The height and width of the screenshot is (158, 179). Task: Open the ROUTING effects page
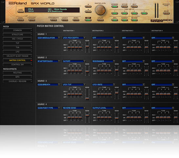pos(18,73)
